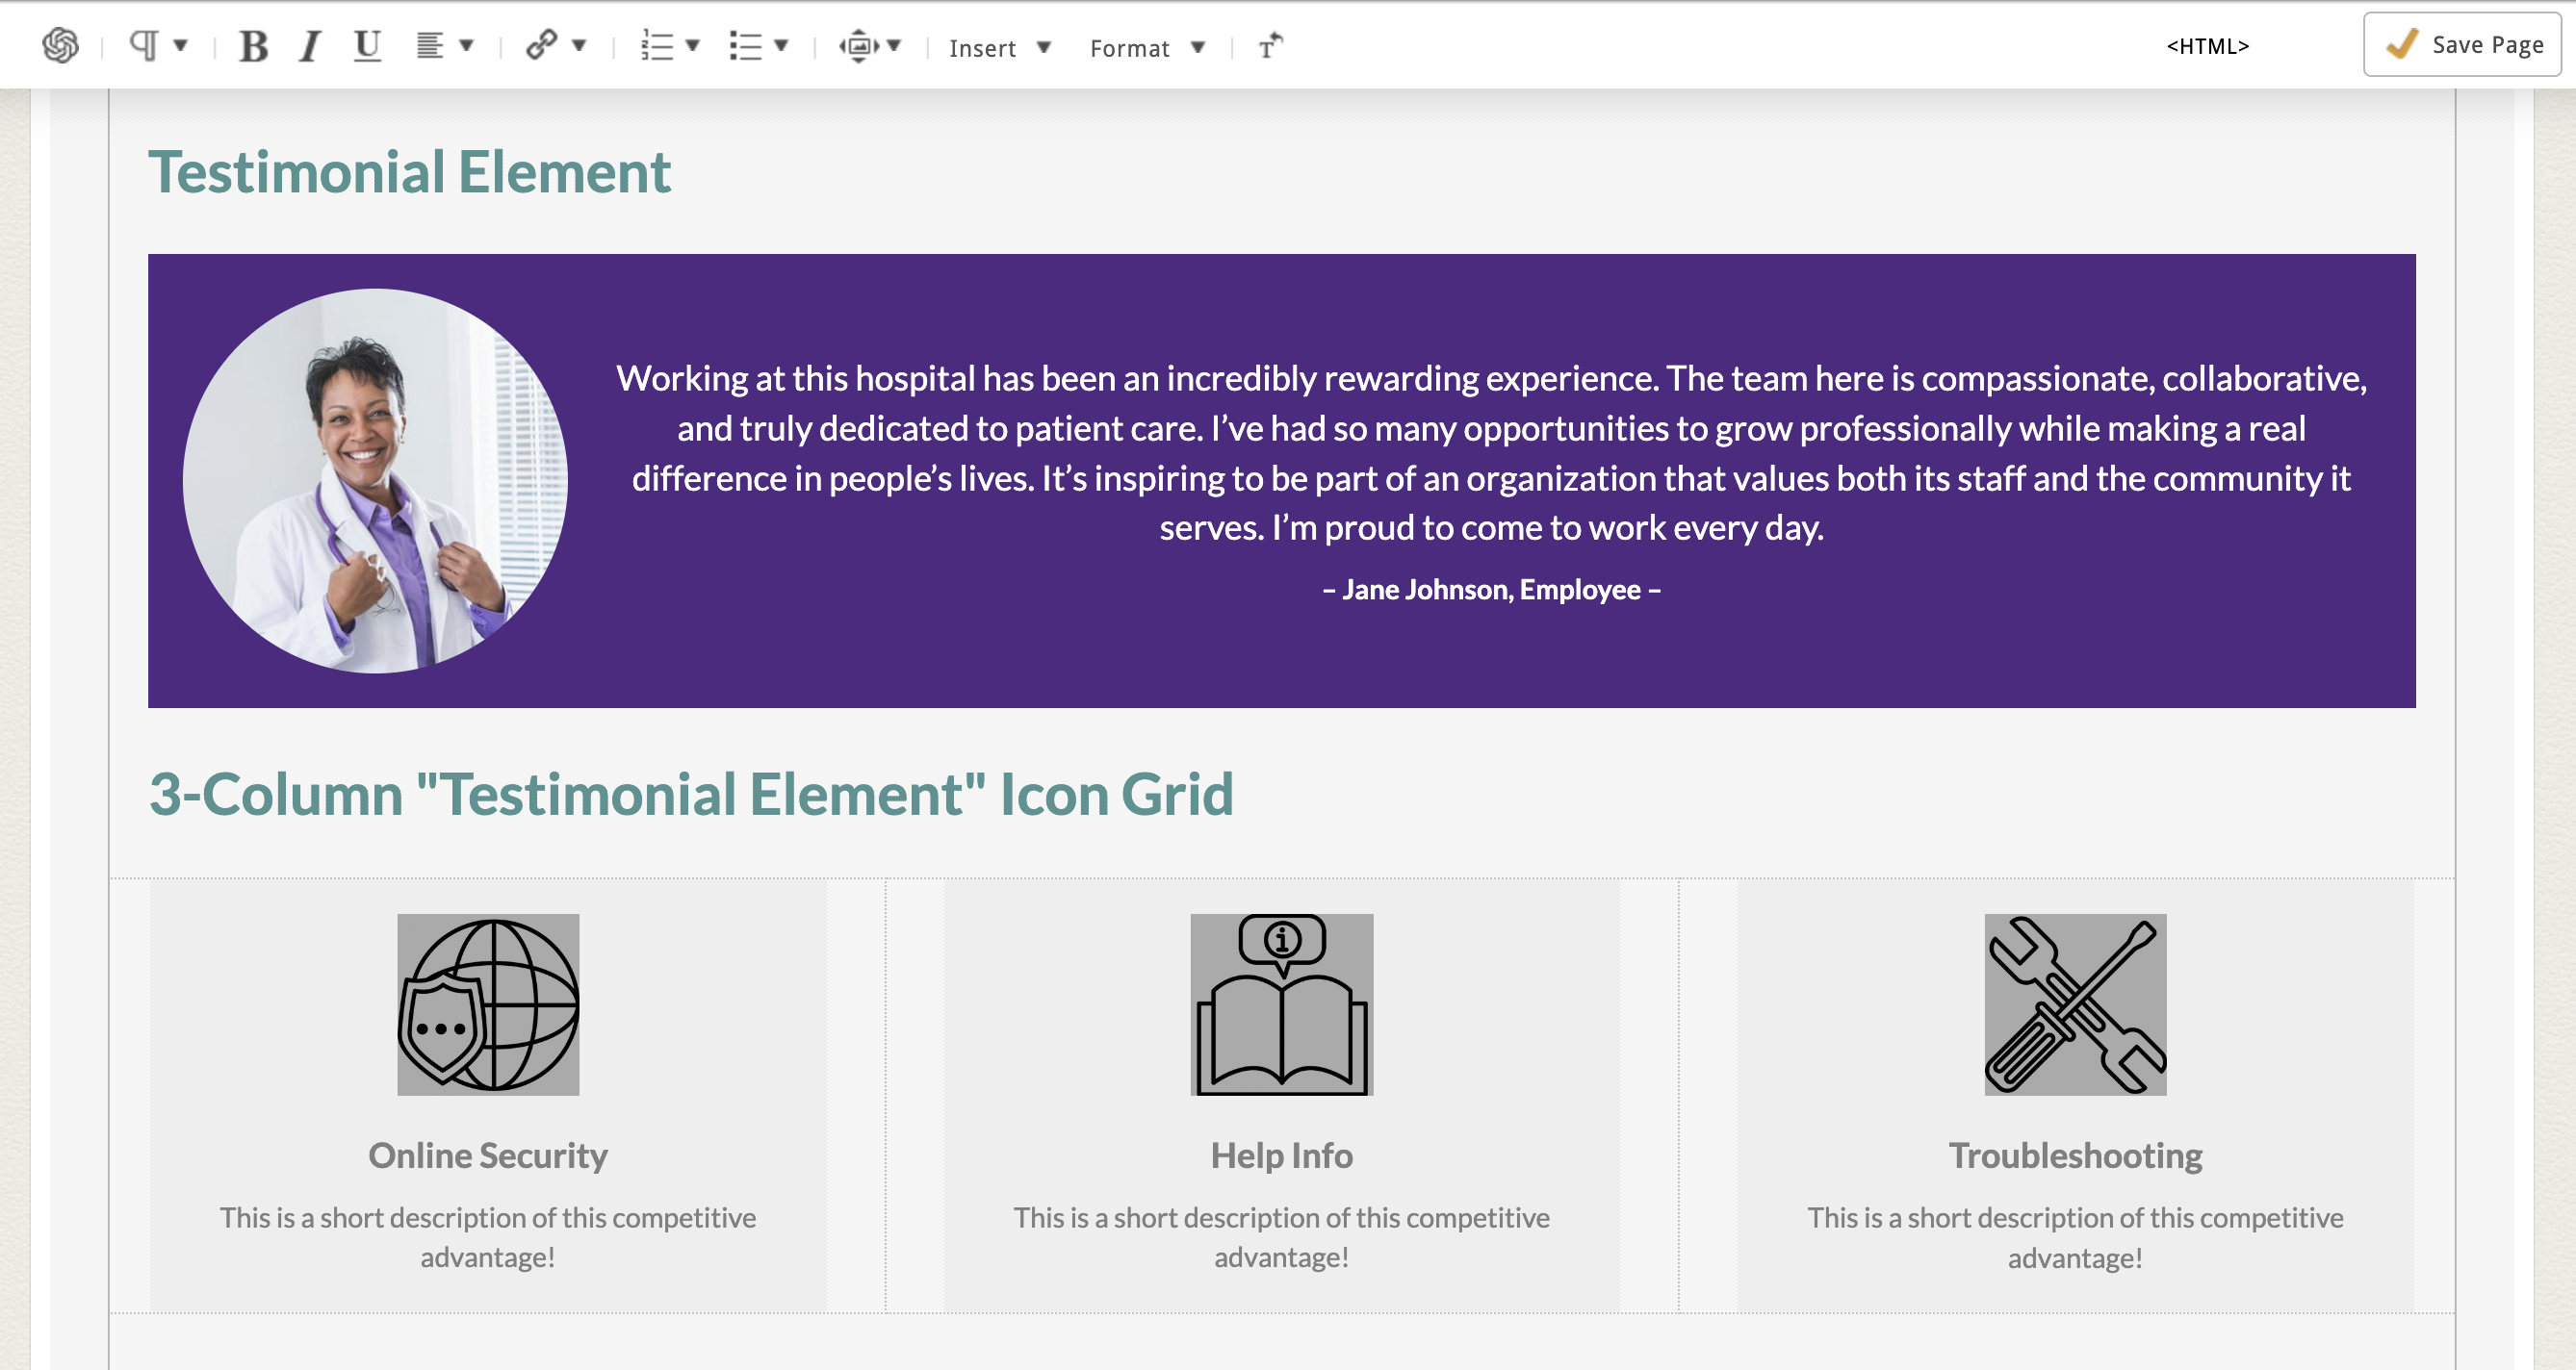This screenshot has height=1370, width=2576.
Task: Switch to HTML source view
Action: click(x=2207, y=46)
